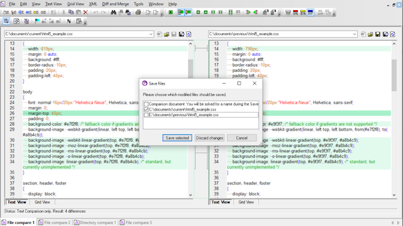Click the pretty-print icon on second toolbar
Image resolution: width=403 pixels, height=226 pixels.
click(17, 21)
